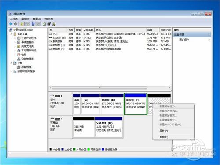
Task: Select 系统工具 in the console tree
Action: [22, 34]
